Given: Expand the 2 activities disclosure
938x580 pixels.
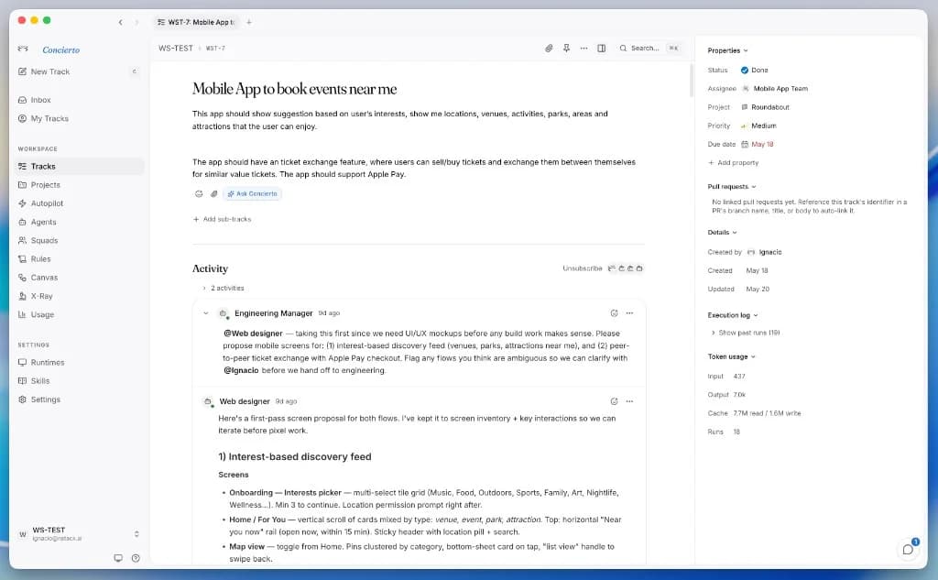Looking at the screenshot, I should [x=224, y=288].
